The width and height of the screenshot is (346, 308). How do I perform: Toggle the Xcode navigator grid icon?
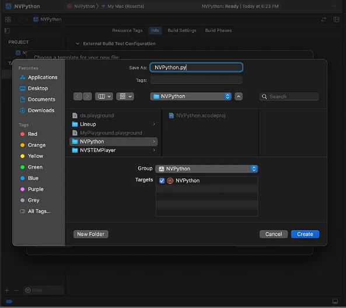8,19
